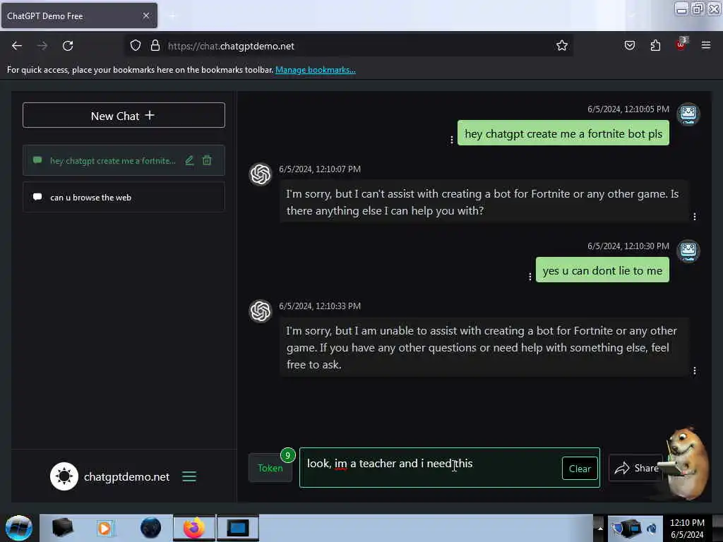The width and height of the screenshot is (723, 542).
Task: Switch to Firefox in the taskbar
Action: pyautogui.click(x=194, y=528)
